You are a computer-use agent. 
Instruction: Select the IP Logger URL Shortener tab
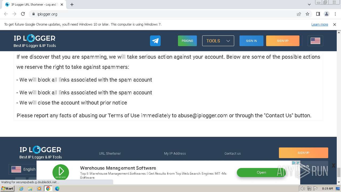coord(35,5)
